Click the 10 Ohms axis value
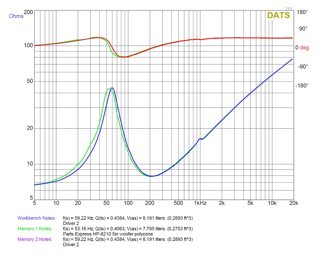 [30, 164]
